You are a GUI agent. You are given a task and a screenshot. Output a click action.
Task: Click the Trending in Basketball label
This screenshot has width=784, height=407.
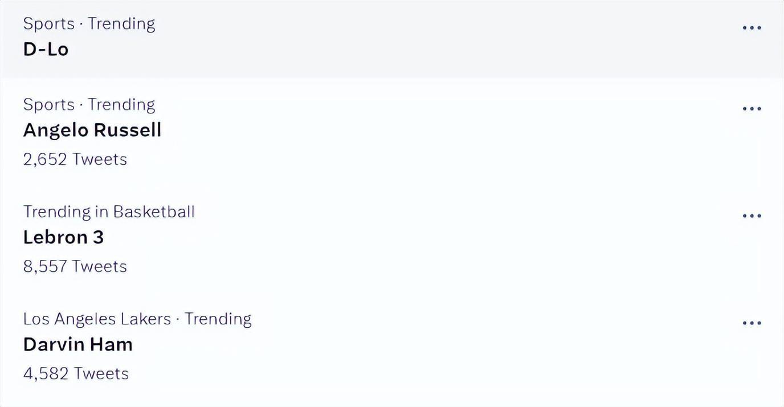[x=109, y=211]
